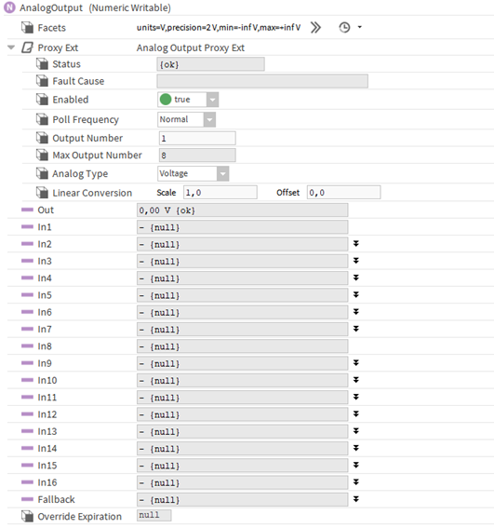Viewport: 494px width, 528px height.
Task: Click the Linear Conversion Offset field
Action: click(x=344, y=193)
